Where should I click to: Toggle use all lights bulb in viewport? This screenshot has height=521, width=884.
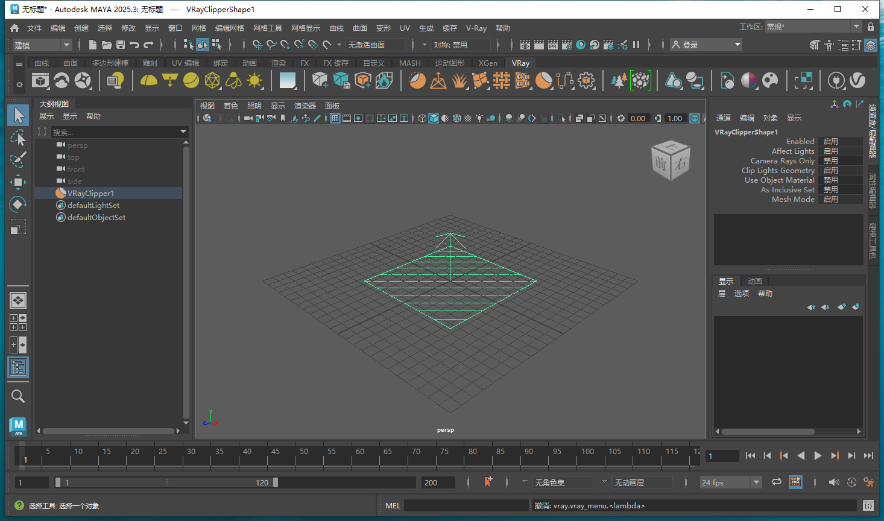[x=479, y=118]
